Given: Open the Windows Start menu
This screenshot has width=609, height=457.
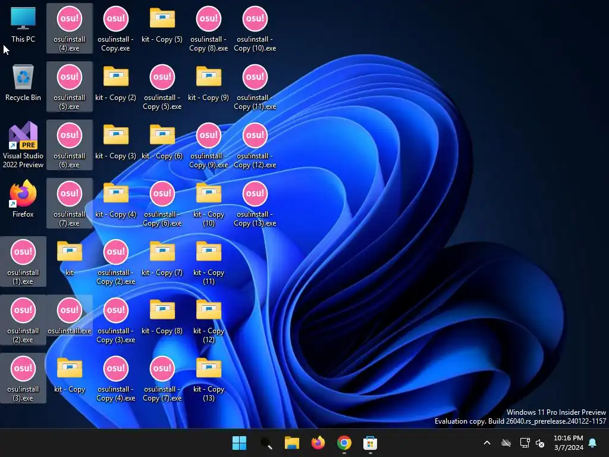Looking at the screenshot, I should 239,443.
